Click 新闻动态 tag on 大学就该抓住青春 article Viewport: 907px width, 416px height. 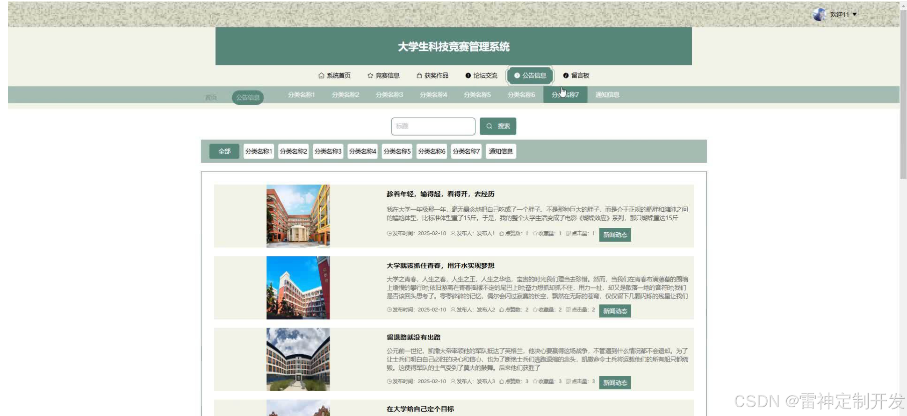[615, 311]
